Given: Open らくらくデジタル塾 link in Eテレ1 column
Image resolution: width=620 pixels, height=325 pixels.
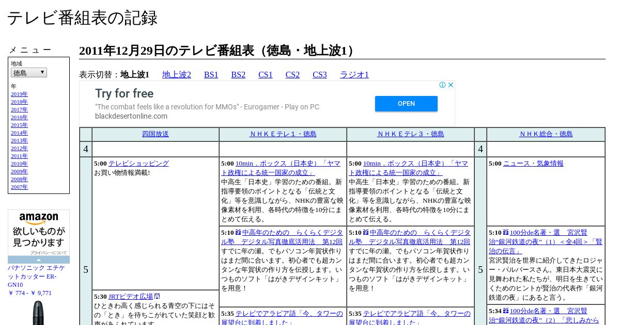Looking at the screenshot, I should click(x=282, y=237).
